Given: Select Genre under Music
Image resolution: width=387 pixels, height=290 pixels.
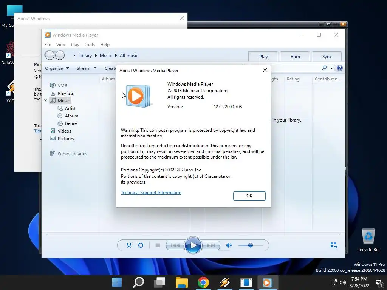Looking at the screenshot, I should point(67,123).
